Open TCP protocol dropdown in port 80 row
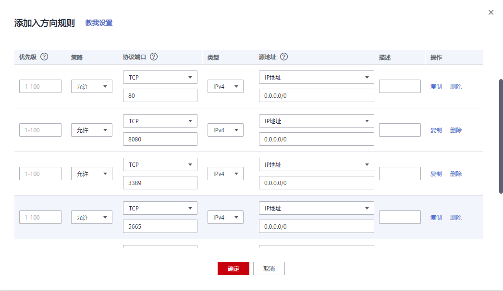503x291 pixels. tap(160, 78)
